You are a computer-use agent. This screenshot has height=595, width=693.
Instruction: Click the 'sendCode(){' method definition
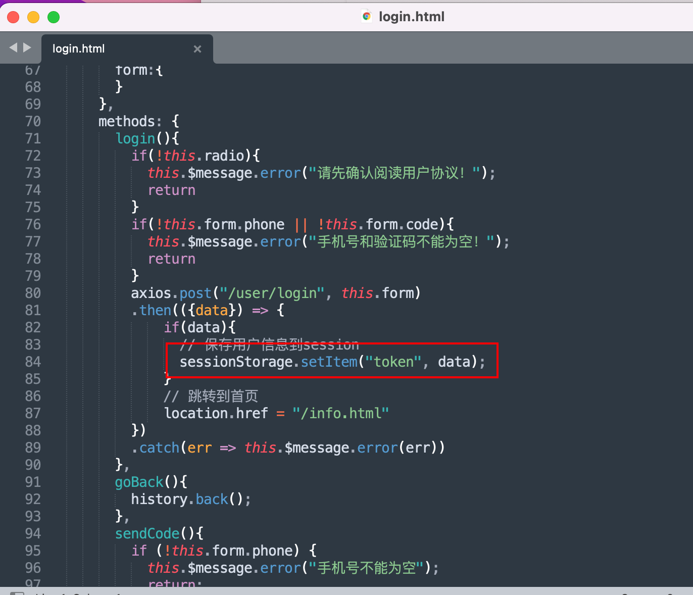click(159, 533)
